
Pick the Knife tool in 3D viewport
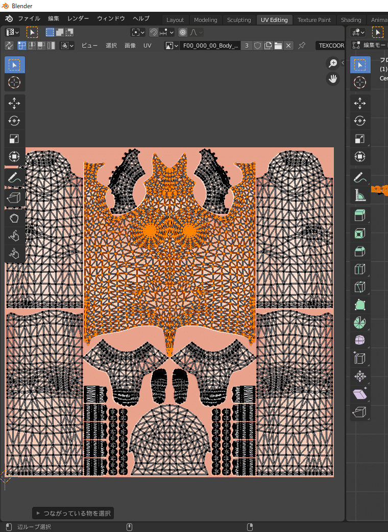pyautogui.click(x=360, y=287)
